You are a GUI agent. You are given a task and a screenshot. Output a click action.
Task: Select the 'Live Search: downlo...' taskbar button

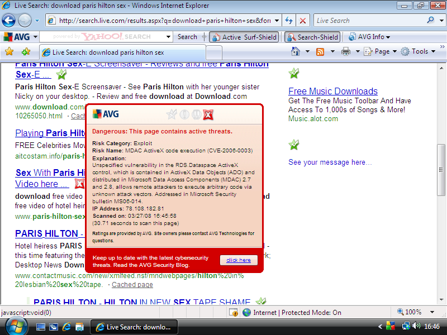tap(134, 327)
